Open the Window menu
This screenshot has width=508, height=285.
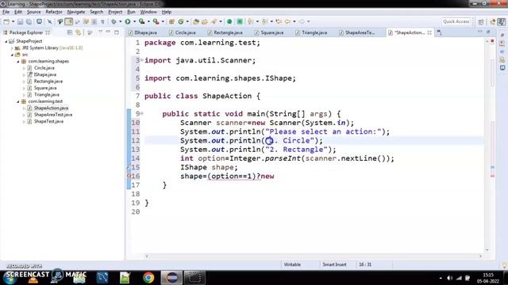click(148, 12)
